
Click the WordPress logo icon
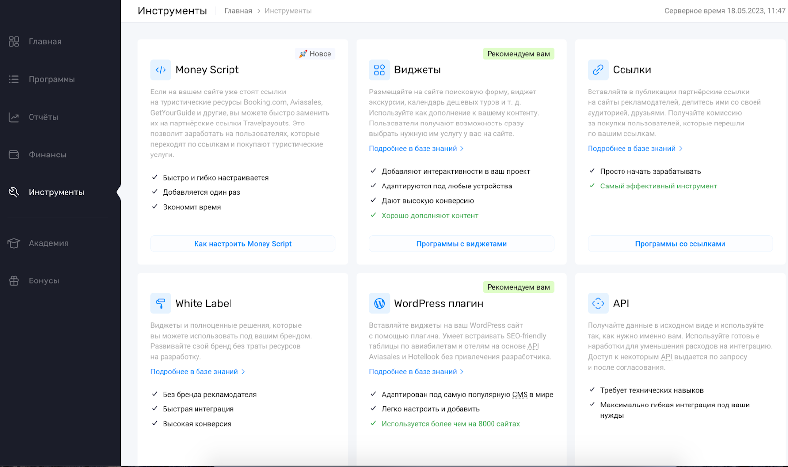tap(379, 303)
